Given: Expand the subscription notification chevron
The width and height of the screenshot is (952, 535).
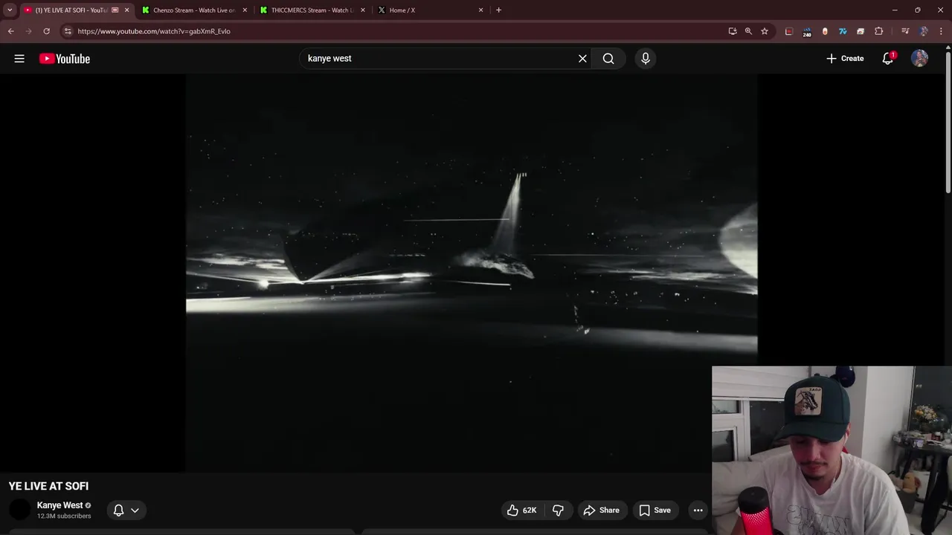Looking at the screenshot, I should [135, 510].
